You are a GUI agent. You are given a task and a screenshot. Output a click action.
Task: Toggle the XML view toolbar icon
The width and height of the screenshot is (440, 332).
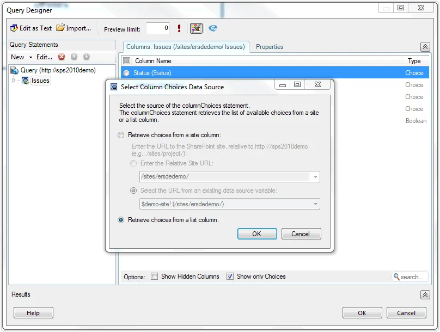click(196, 28)
